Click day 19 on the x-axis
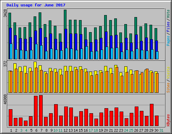 coord(101,130)
